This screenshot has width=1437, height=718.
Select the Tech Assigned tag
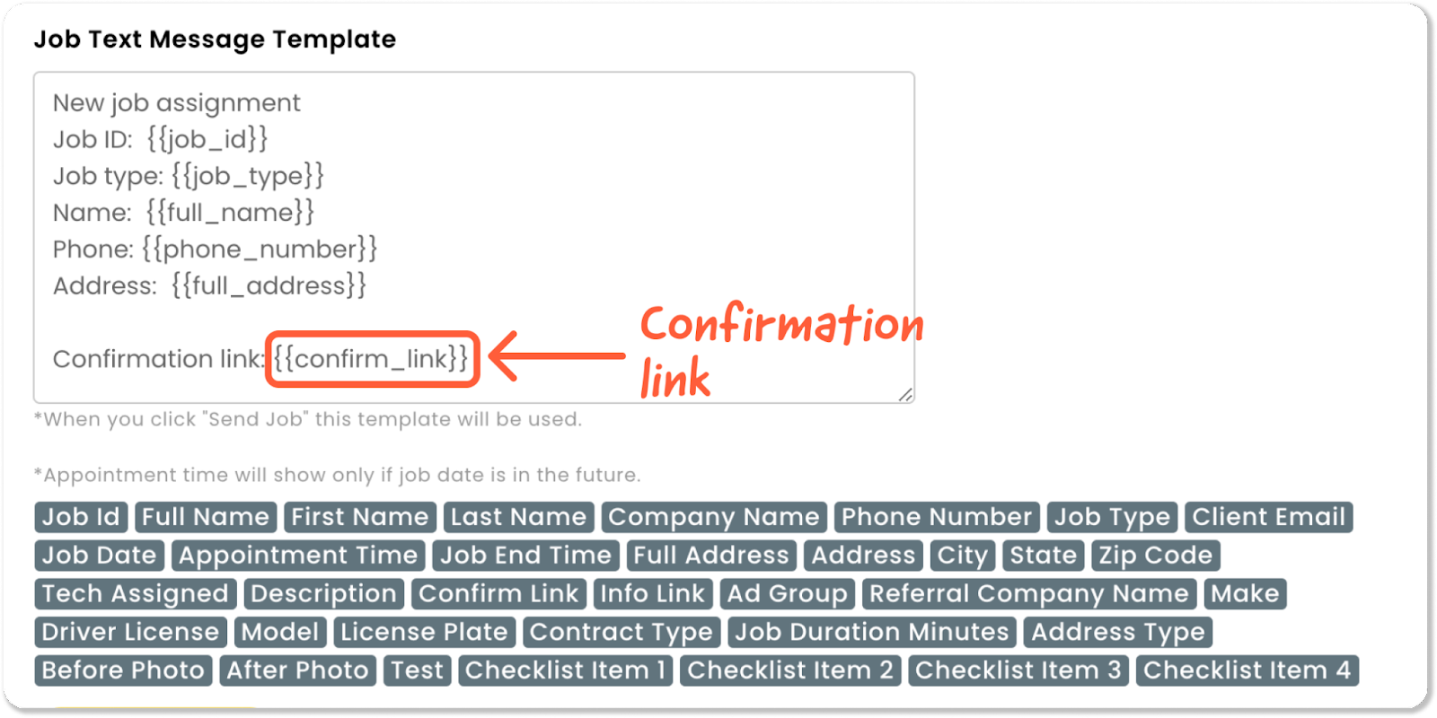pyautogui.click(x=136, y=594)
